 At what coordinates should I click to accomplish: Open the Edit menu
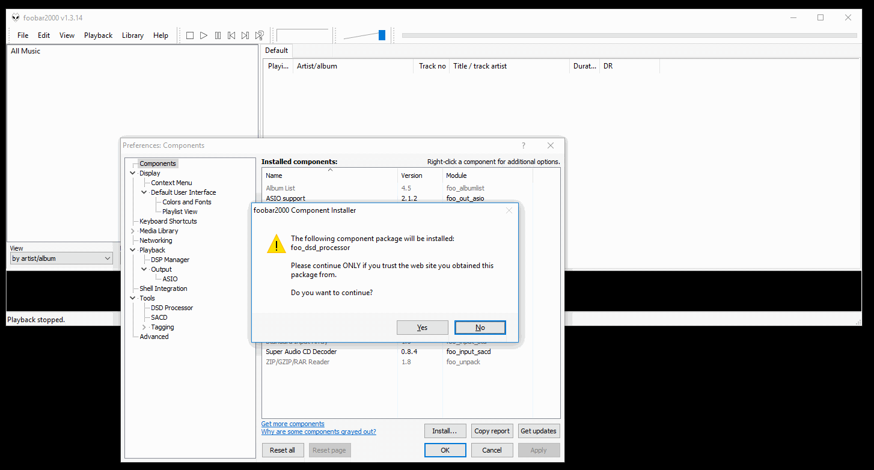point(44,35)
